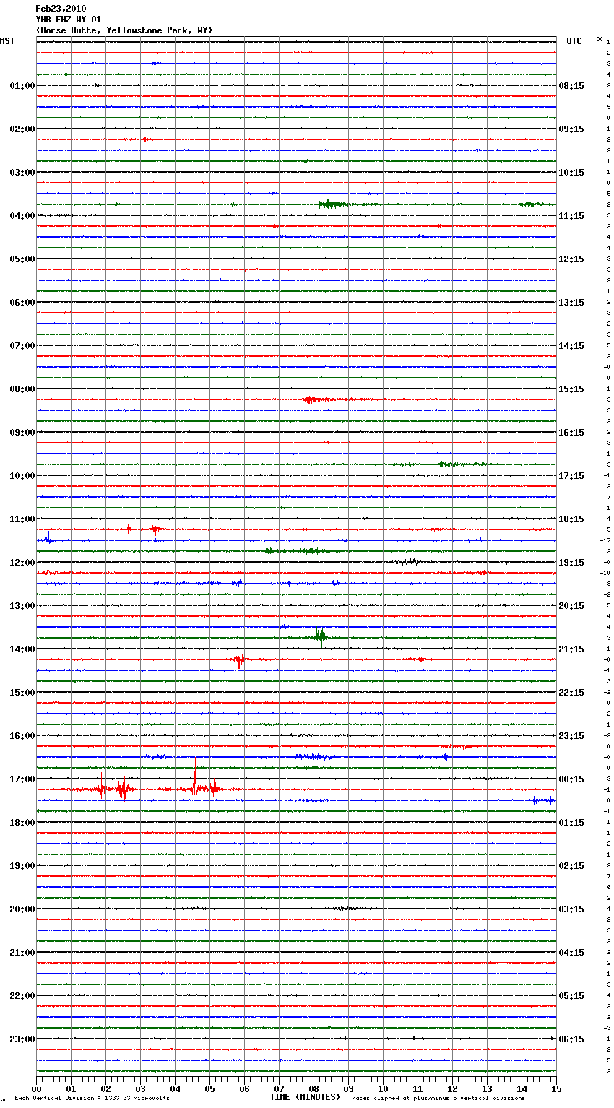Screen dimensions: 614x1108
Task: Click the Horse Butte, Yellowstone Park location title
Action: click(x=124, y=30)
